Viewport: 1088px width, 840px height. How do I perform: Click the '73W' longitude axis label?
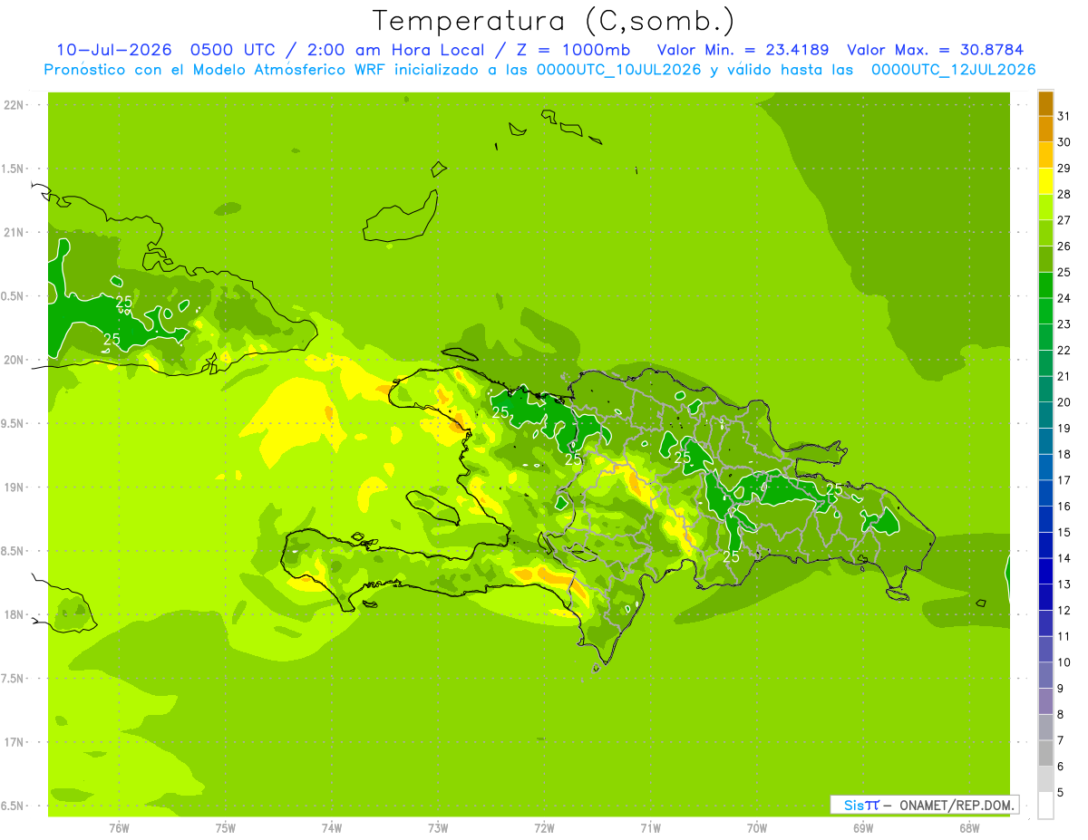pos(438,827)
